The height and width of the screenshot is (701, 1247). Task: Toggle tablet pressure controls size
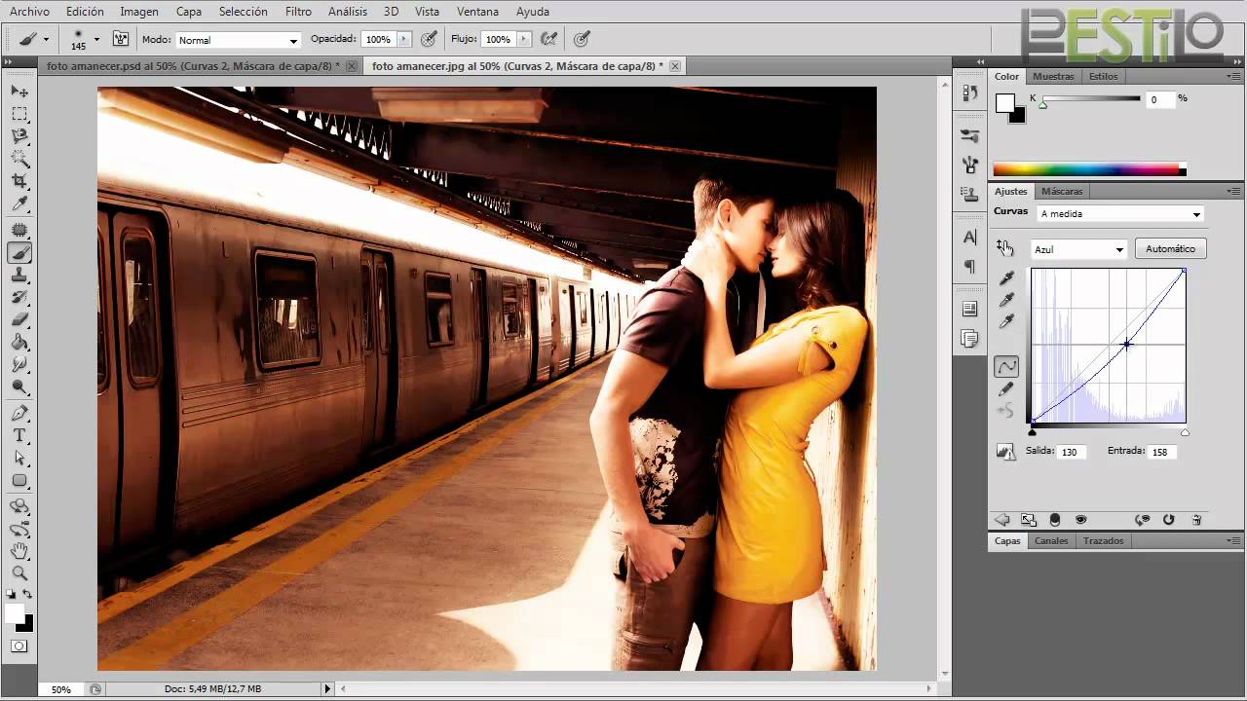coord(582,39)
